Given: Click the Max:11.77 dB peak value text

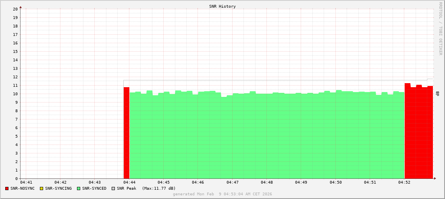Looking at the screenshot, I should [159, 189].
